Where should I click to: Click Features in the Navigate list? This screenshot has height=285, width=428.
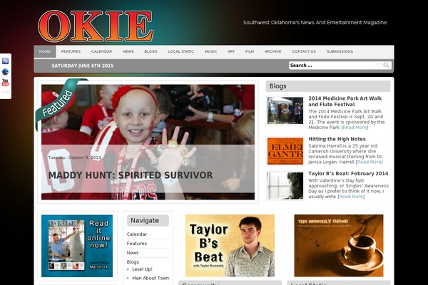pyautogui.click(x=137, y=244)
